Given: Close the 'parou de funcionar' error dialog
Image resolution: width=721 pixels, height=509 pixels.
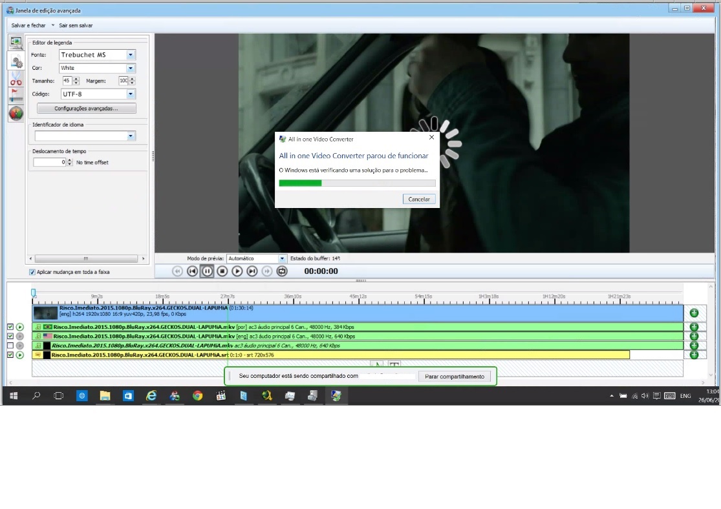Looking at the screenshot, I should click(x=431, y=138).
